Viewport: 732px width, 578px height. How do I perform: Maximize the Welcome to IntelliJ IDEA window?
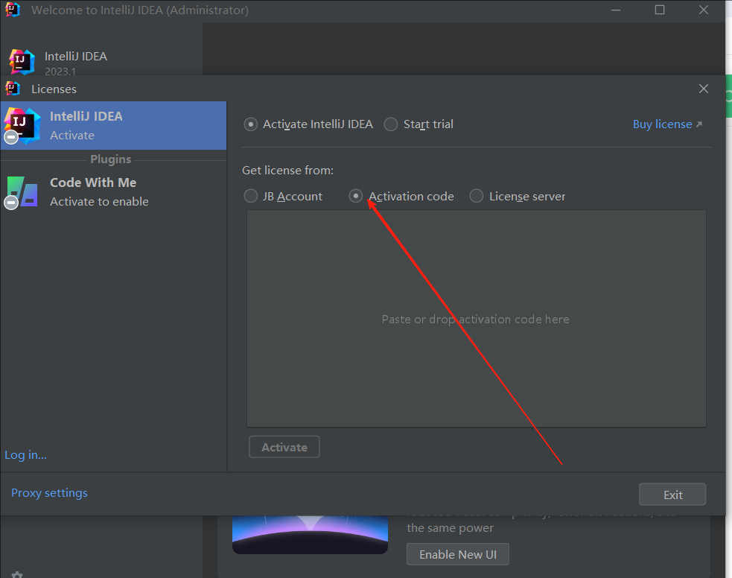pyautogui.click(x=660, y=10)
